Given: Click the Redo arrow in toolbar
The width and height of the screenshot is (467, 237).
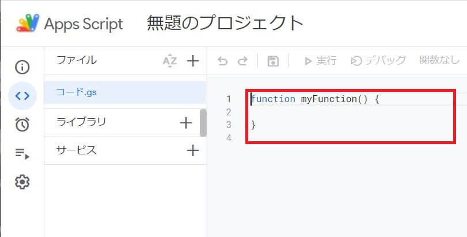Looking at the screenshot, I should tap(242, 61).
